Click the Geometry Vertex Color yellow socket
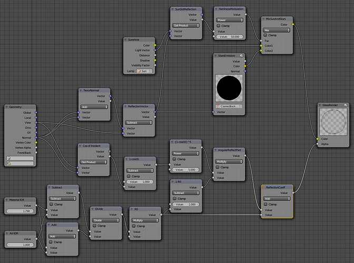The image size is (354, 263). [36, 143]
